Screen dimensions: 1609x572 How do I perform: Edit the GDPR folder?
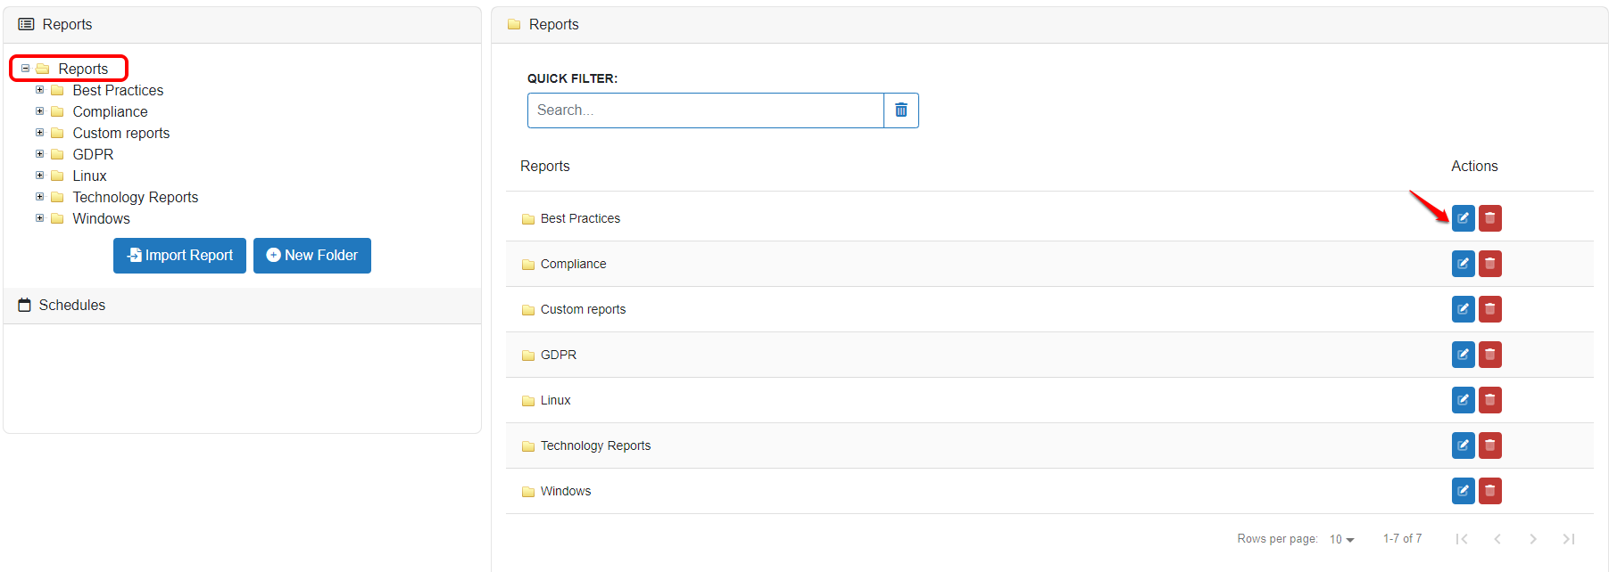(1463, 355)
